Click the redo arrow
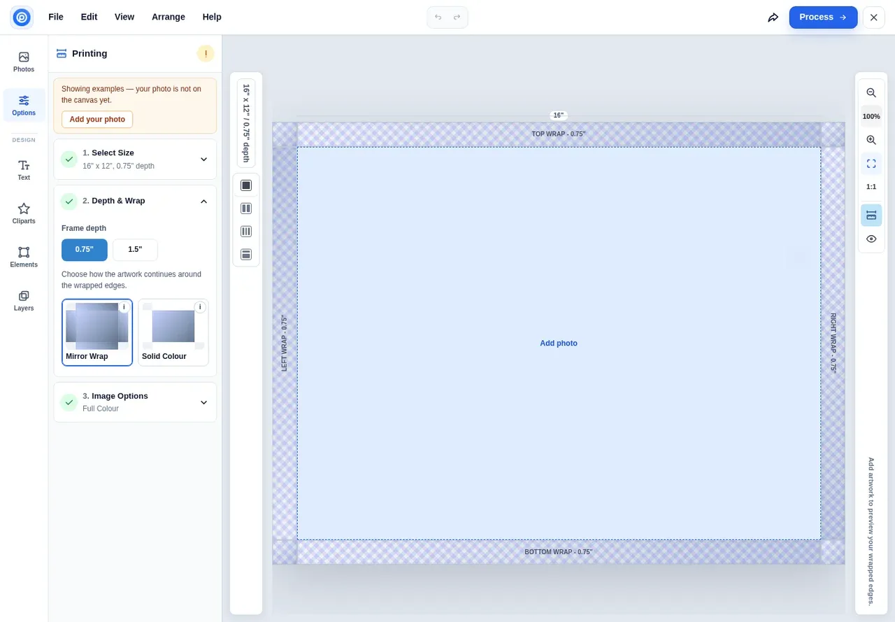 click(457, 17)
